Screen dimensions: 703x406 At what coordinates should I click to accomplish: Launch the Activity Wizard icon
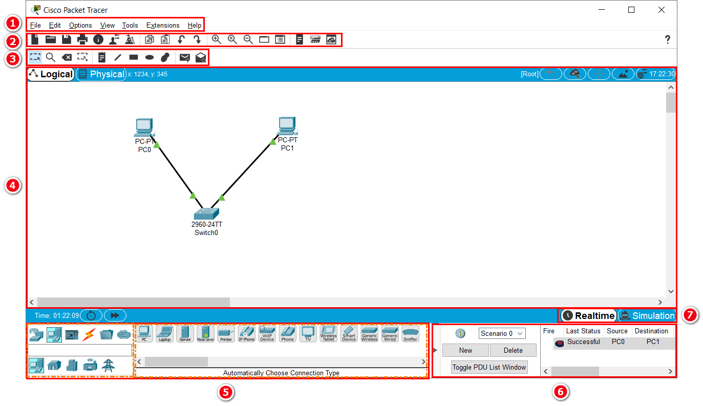click(130, 39)
